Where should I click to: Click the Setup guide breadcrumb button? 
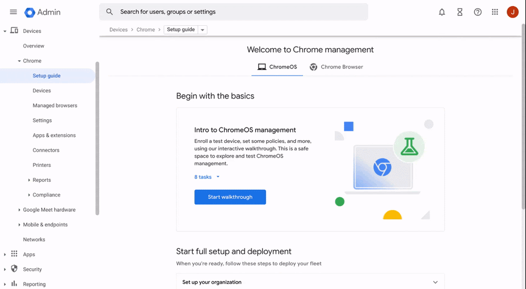(181, 30)
